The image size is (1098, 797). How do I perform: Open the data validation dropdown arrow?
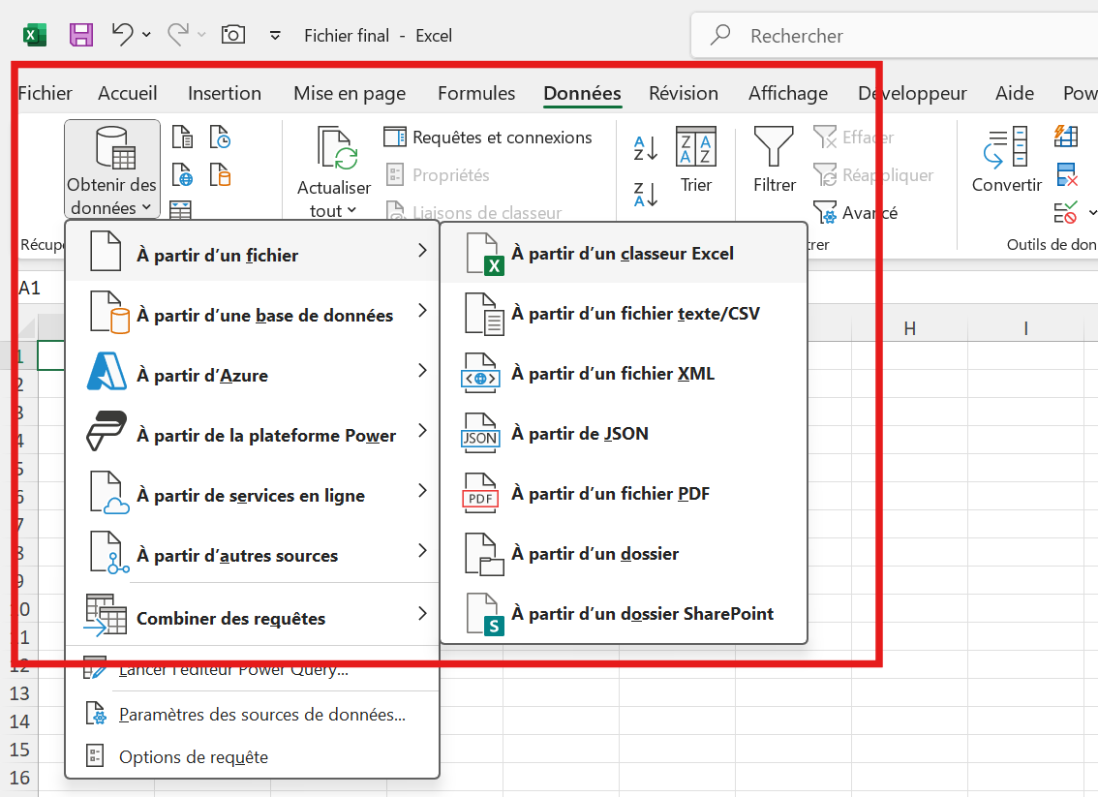coord(1091,212)
